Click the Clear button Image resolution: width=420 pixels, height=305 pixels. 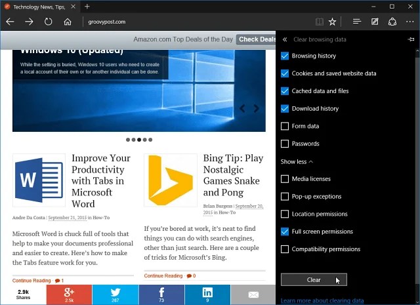click(x=314, y=280)
